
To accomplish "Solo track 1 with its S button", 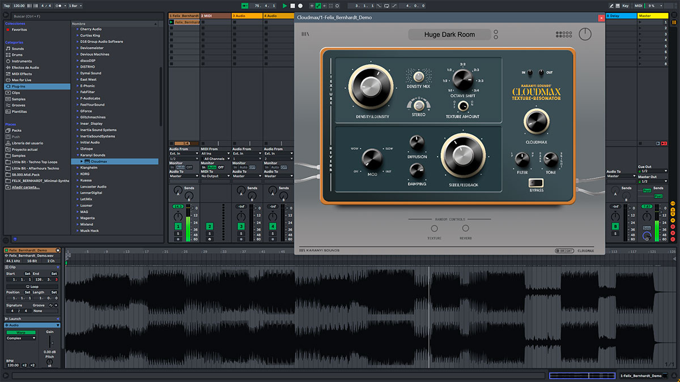I will click(x=178, y=233).
